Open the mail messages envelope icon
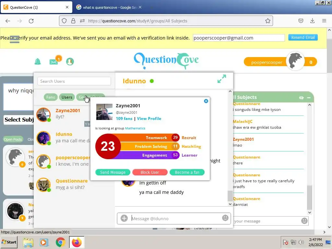The width and height of the screenshot is (332, 249). coord(53,62)
